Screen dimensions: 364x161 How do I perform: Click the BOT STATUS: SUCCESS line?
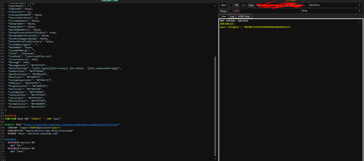[234, 21]
